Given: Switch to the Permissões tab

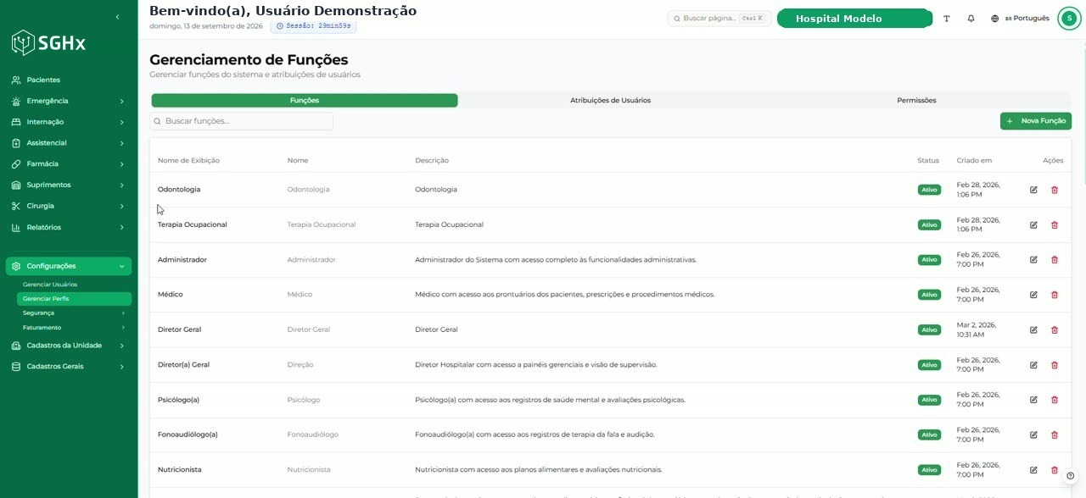Looking at the screenshot, I should coord(916,101).
